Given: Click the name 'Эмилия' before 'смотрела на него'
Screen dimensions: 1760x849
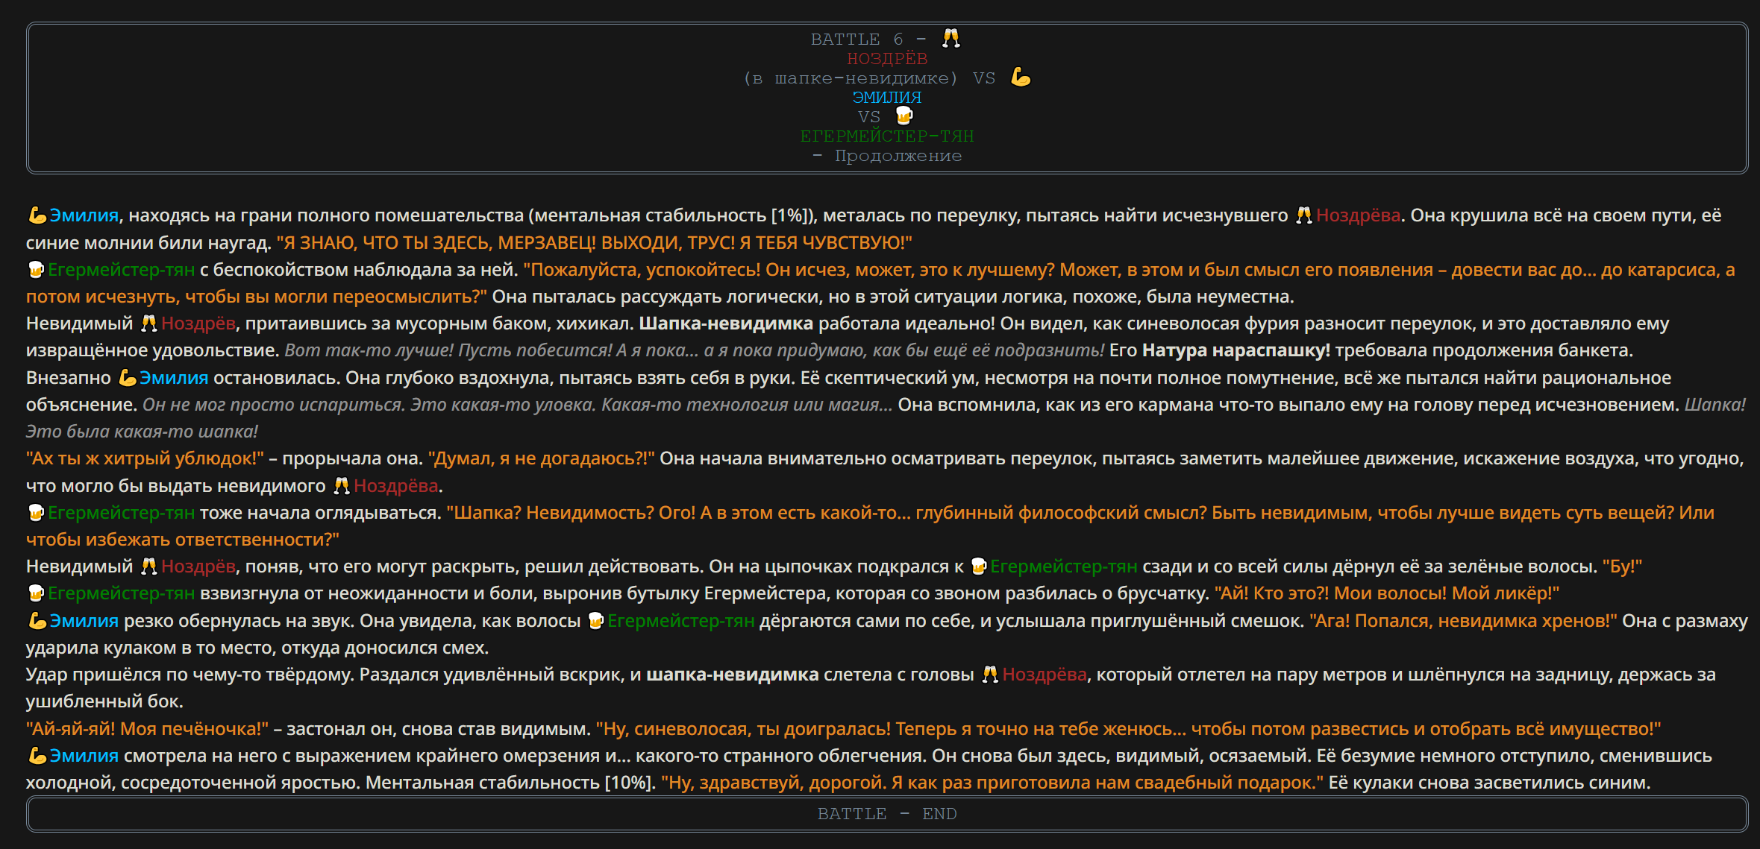Looking at the screenshot, I should (x=84, y=756).
